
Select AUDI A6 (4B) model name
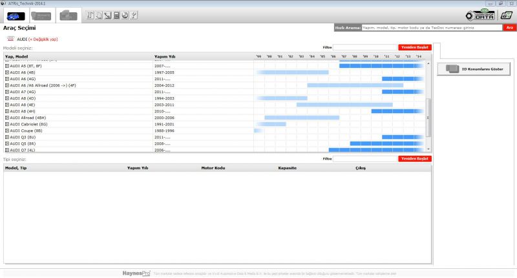tap(23, 72)
